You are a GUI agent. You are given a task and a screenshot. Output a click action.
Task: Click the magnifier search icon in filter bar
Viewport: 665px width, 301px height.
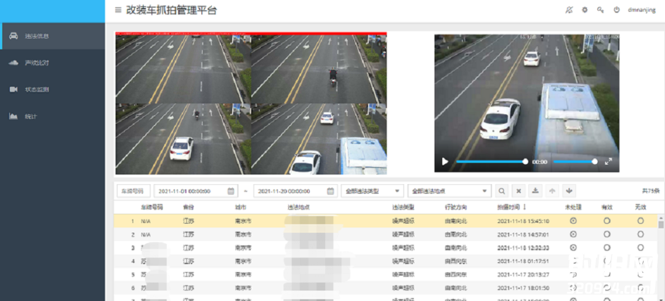(x=502, y=191)
